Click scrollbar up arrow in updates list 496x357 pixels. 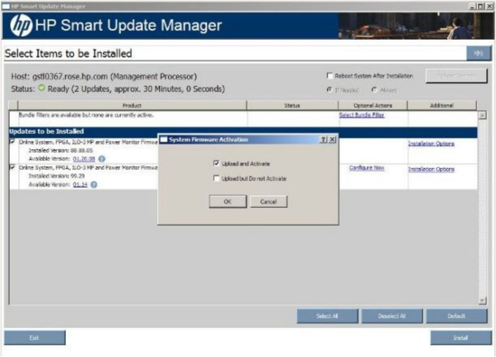click(483, 115)
